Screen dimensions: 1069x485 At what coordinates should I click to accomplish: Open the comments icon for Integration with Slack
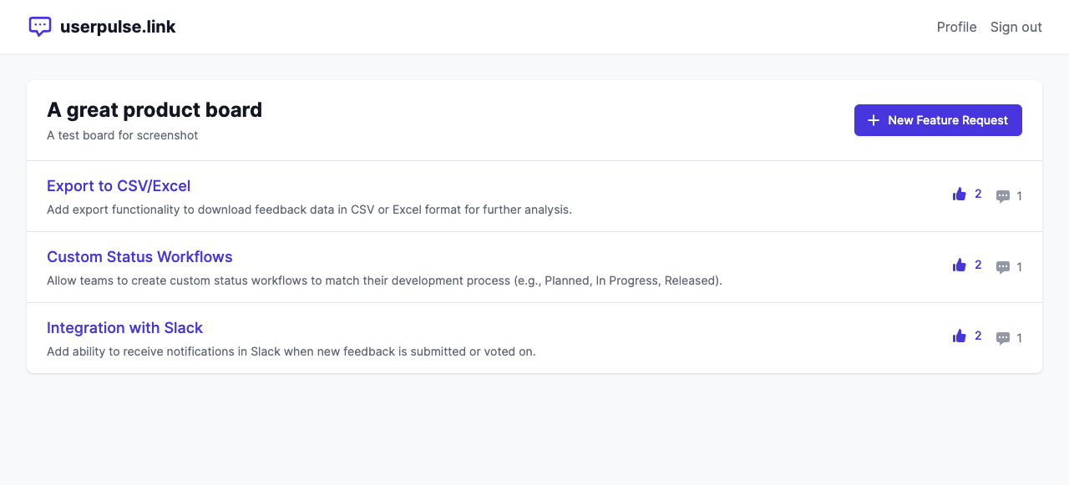tap(1003, 338)
